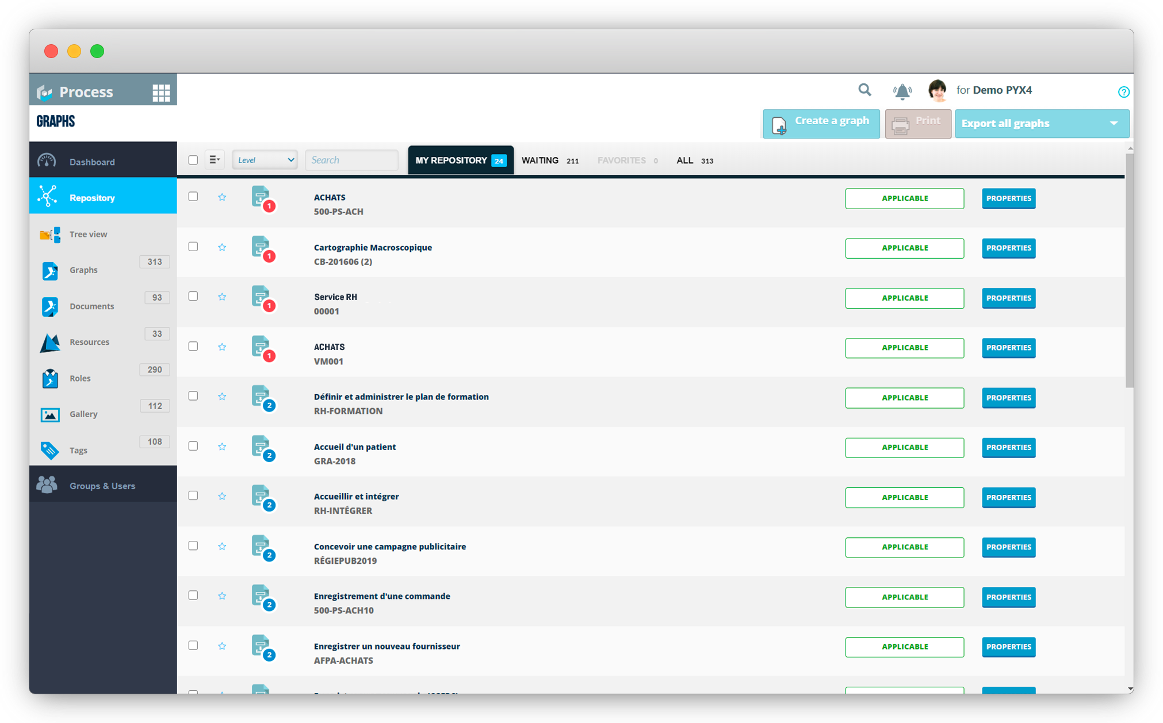Tick the select-all checkbox in toolbar
Viewport: 1163px width, 723px height.
(193, 160)
